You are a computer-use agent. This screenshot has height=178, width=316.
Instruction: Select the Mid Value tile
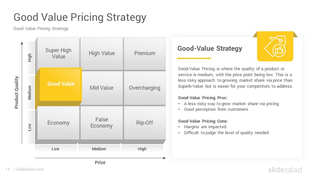coord(102,88)
